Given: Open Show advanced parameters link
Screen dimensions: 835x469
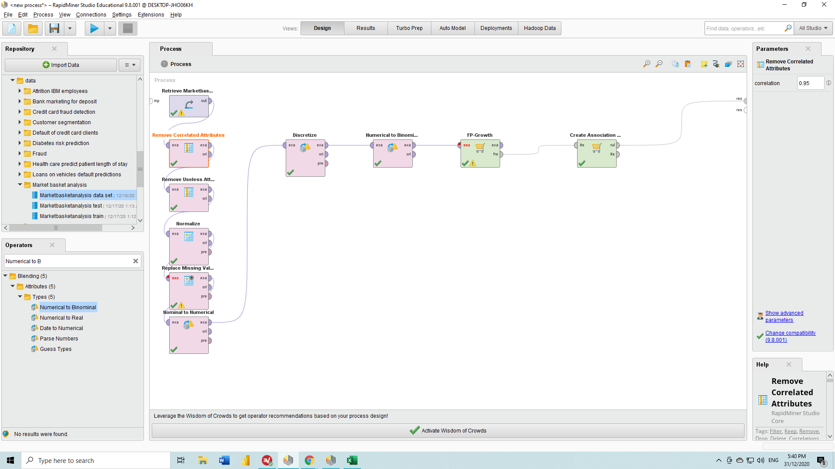Looking at the screenshot, I should pyautogui.click(x=784, y=317).
